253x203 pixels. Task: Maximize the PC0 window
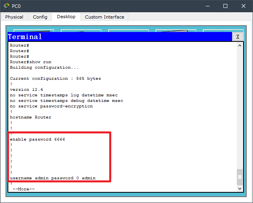coord(225,6)
